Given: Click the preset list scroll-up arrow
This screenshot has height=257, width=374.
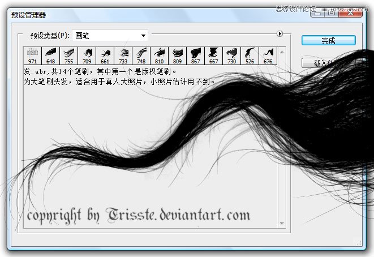Looking at the screenshot, I should click(282, 52).
